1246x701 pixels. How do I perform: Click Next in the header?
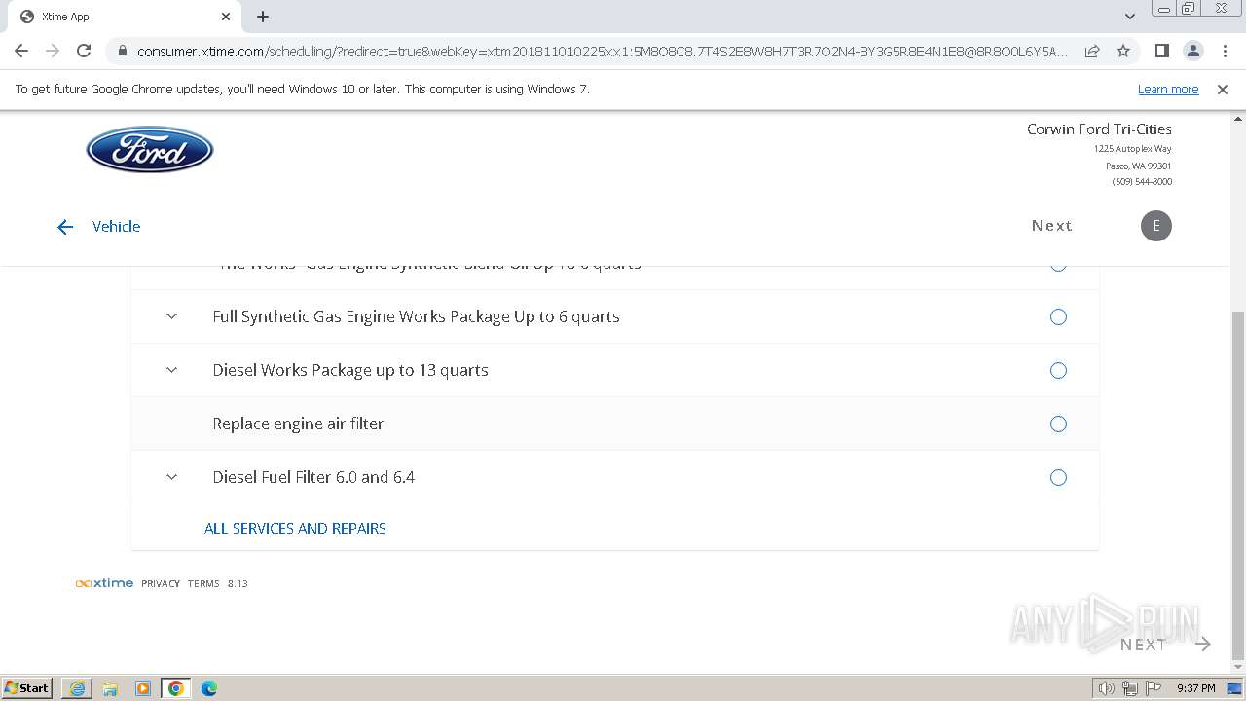(x=1052, y=226)
